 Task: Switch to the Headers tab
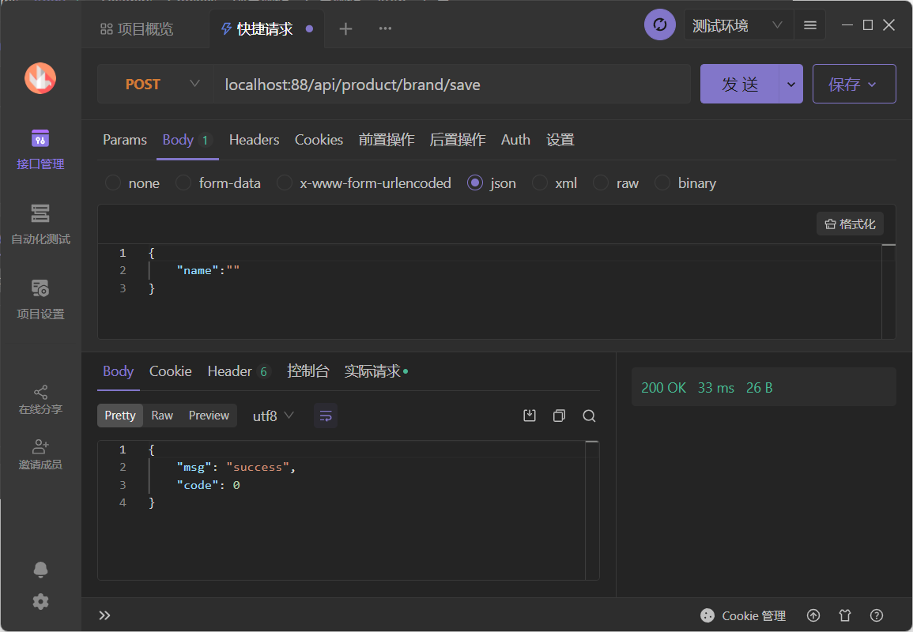click(x=254, y=141)
